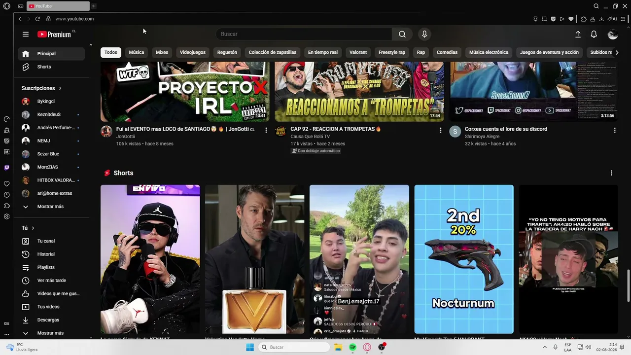Image resolution: width=631 pixels, height=355 pixels.
Task: Open the upload video icon
Action: click(578, 34)
